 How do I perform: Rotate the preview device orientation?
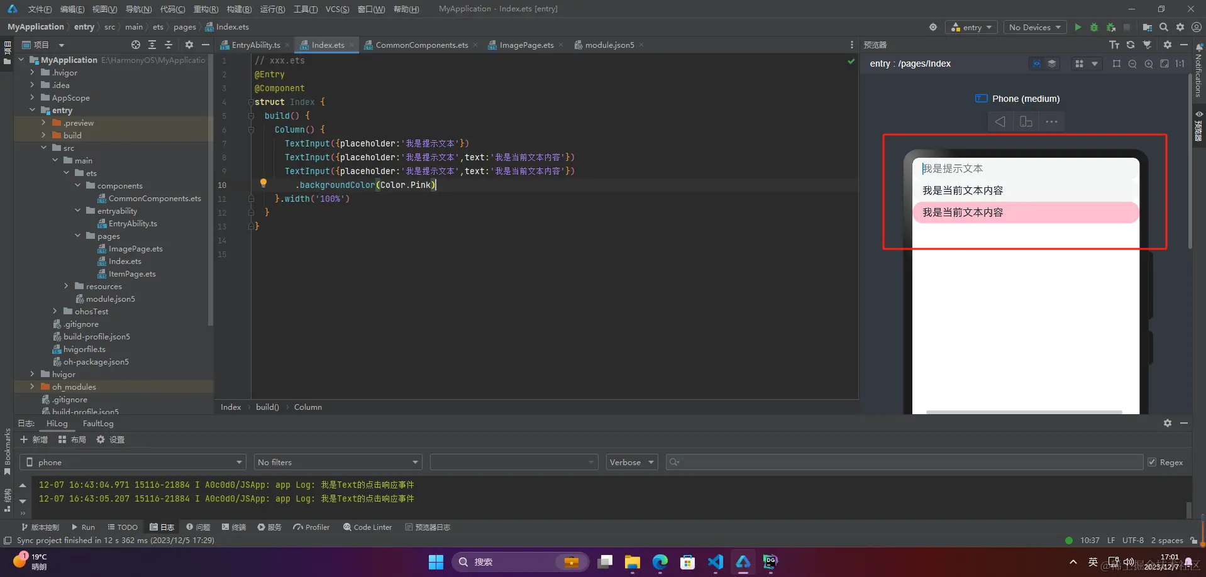[1026, 121]
